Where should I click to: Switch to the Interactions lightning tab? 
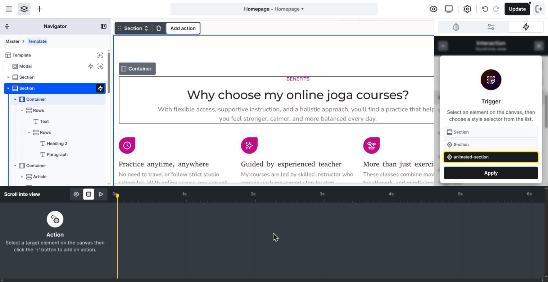pyautogui.click(x=526, y=27)
